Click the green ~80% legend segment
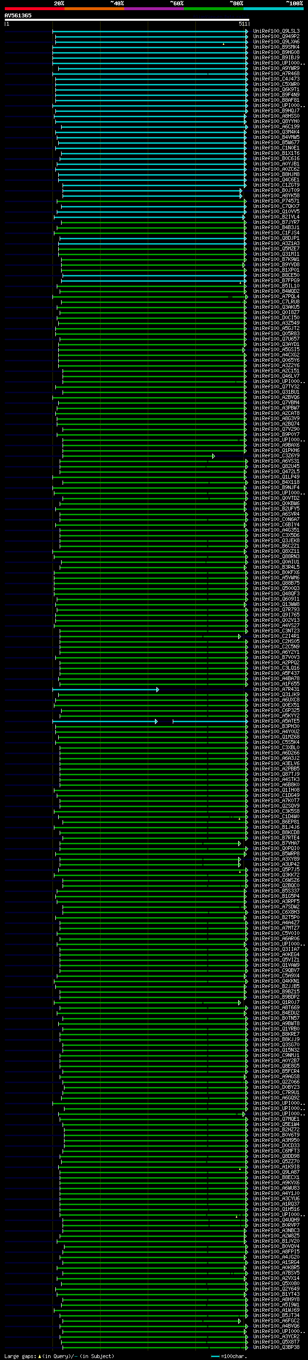This screenshot has width=308, height=1360. (x=214, y=9)
